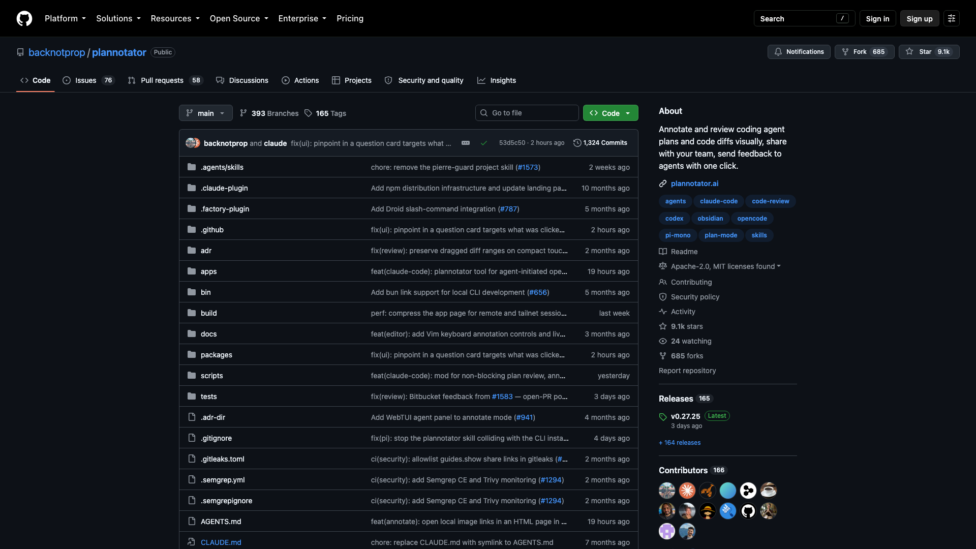Screen dimensions: 976x549
Task: Click the Sign in button
Action: (x=877, y=18)
